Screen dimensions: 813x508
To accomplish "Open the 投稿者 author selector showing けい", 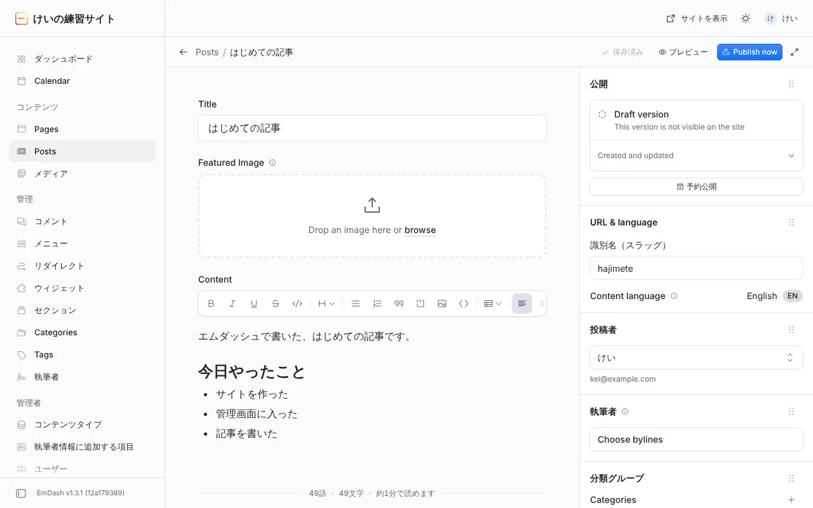I will tap(696, 358).
